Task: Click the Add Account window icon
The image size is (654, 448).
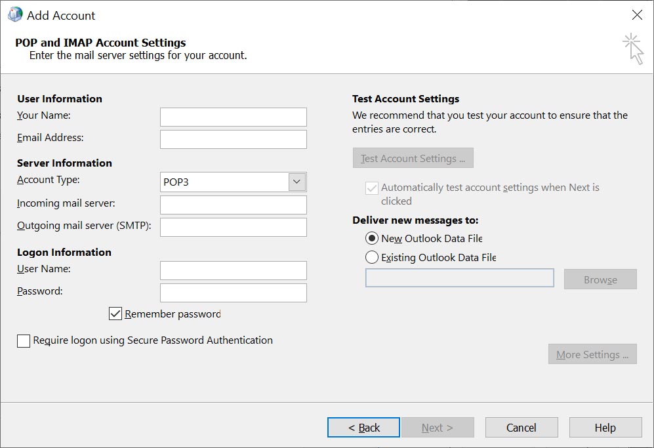Action: [15, 14]
